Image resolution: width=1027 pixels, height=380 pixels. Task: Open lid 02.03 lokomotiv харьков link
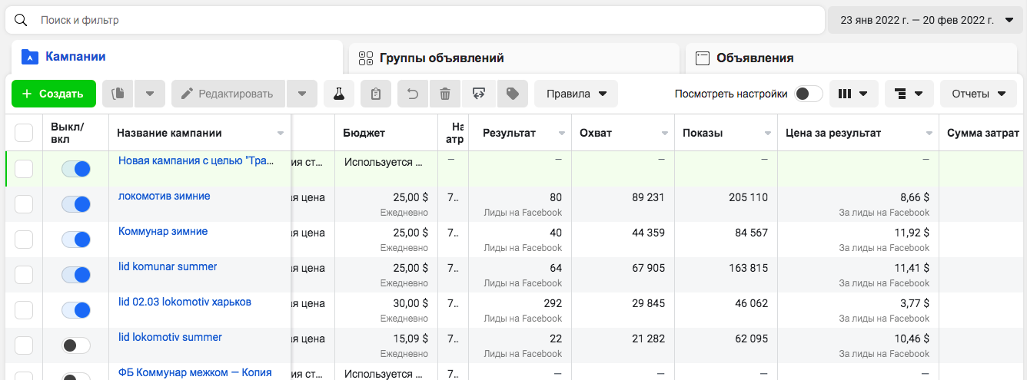click(x=184, y=302)
